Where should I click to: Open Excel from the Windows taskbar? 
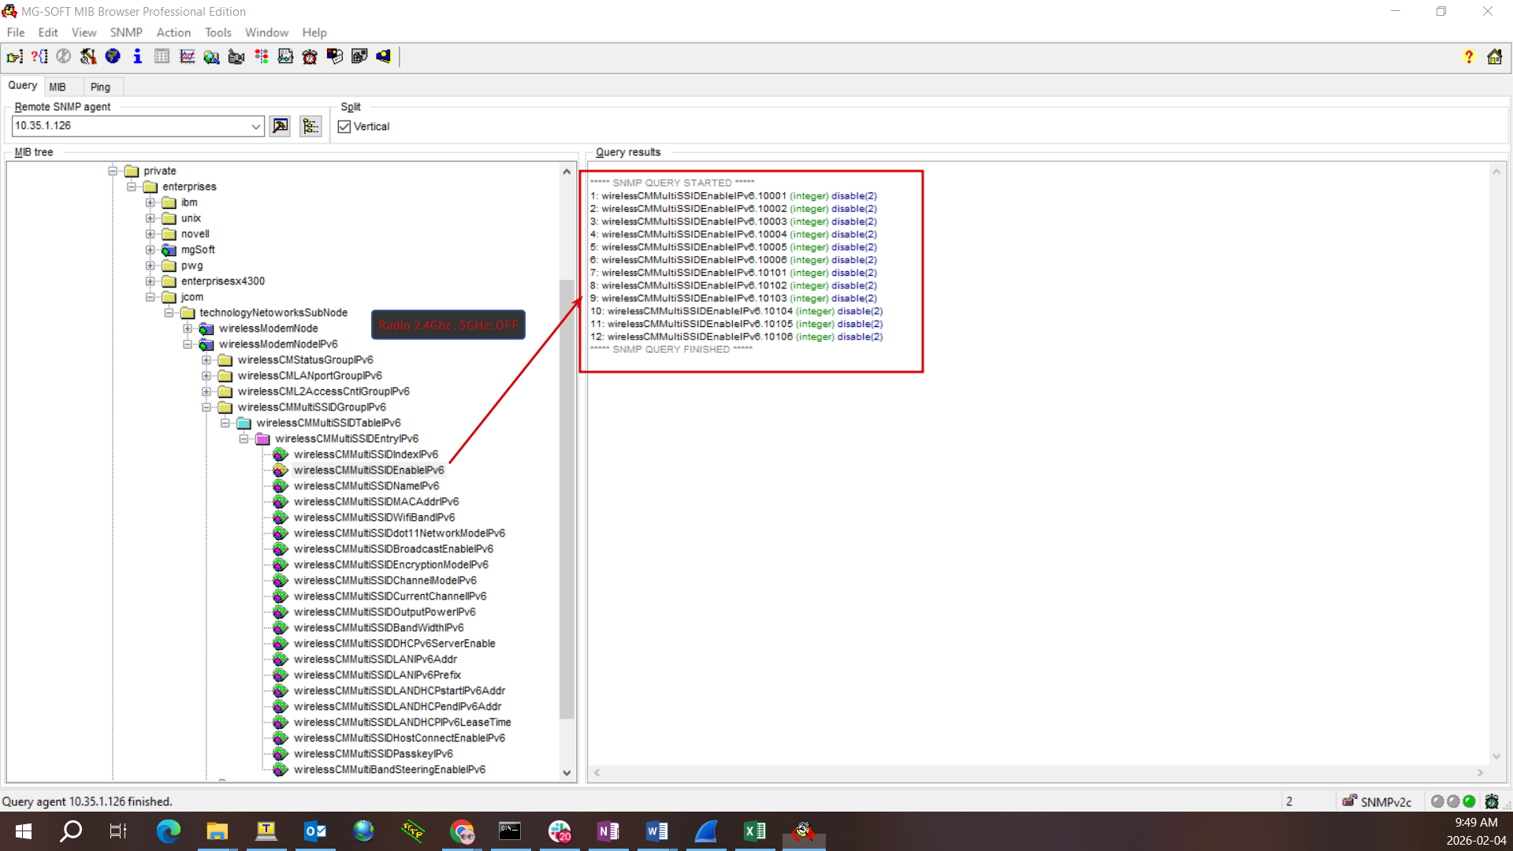(754, 831)
